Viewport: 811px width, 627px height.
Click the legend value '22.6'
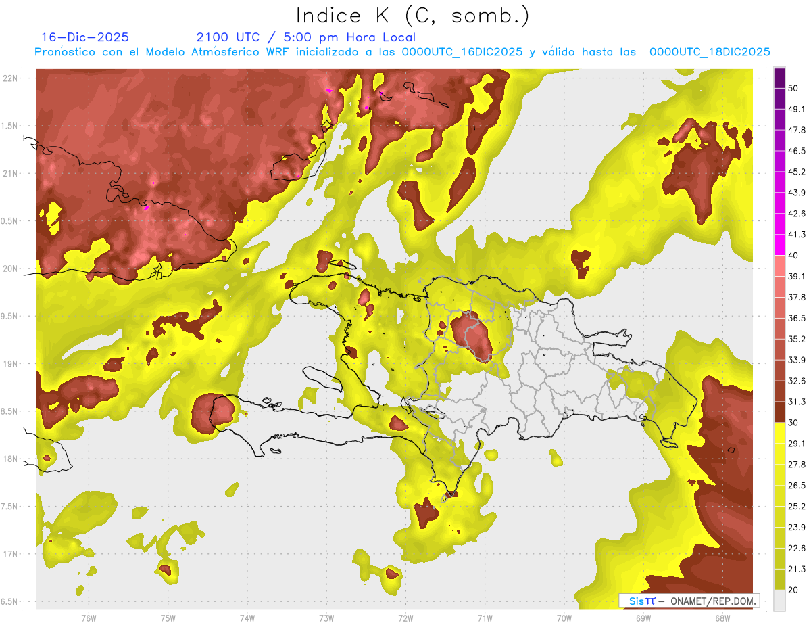796,548
